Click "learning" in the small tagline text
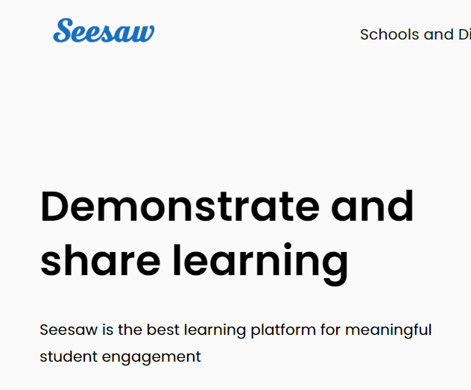Image resolution: width=471 pixels, height=390 pixels. tap(215, 330)
